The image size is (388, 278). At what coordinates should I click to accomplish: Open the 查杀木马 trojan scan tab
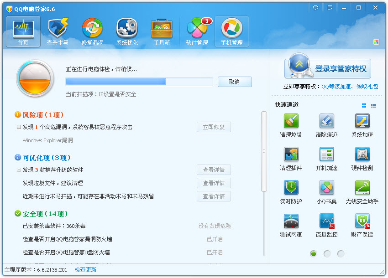pos(58,31)
